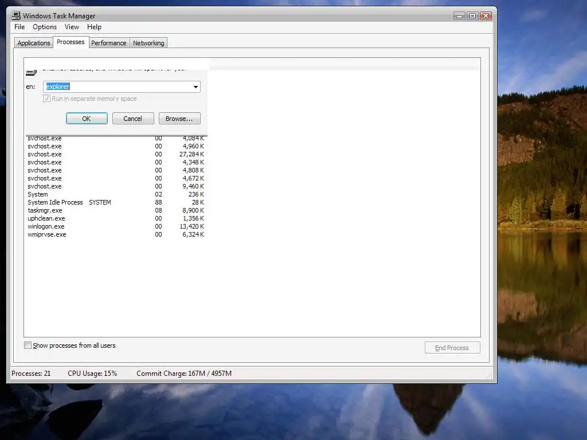Click the 13,420 K memory value
Viewport: 587px width, 440px height.
point(191,227)
